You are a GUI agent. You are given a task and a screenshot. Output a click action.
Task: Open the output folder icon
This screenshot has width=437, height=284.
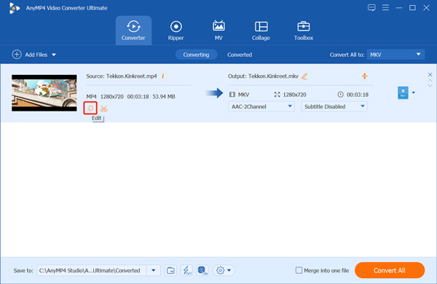(170, 270)
